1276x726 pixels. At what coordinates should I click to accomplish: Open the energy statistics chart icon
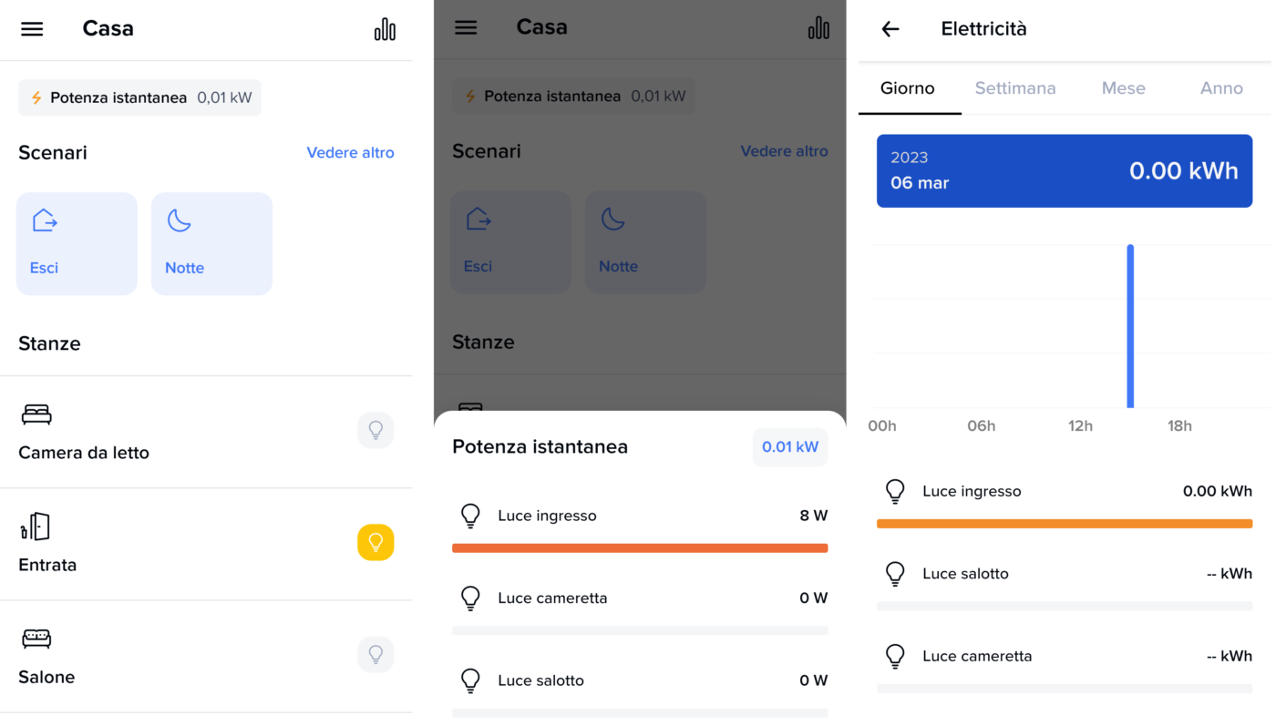385,29
